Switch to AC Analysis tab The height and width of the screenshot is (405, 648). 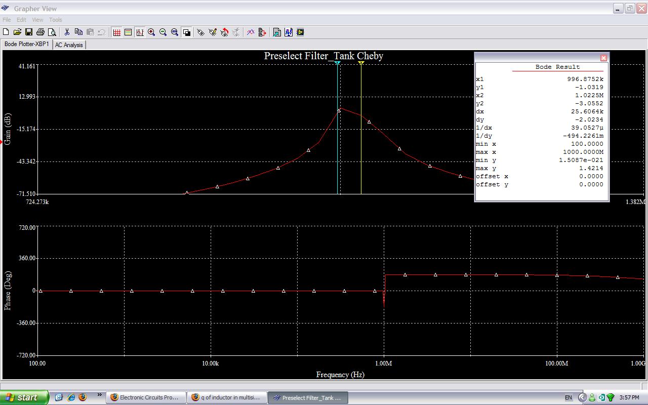pyautogui.click(x=69, y=45)
